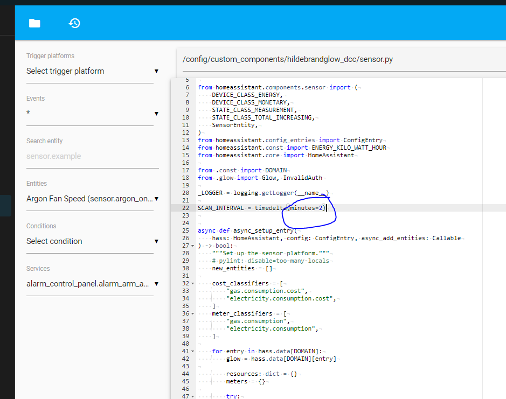Collapse code fold arrow on line 36
Image resolution: width=506 pixels, height=399 pixels.
[193, 313]
